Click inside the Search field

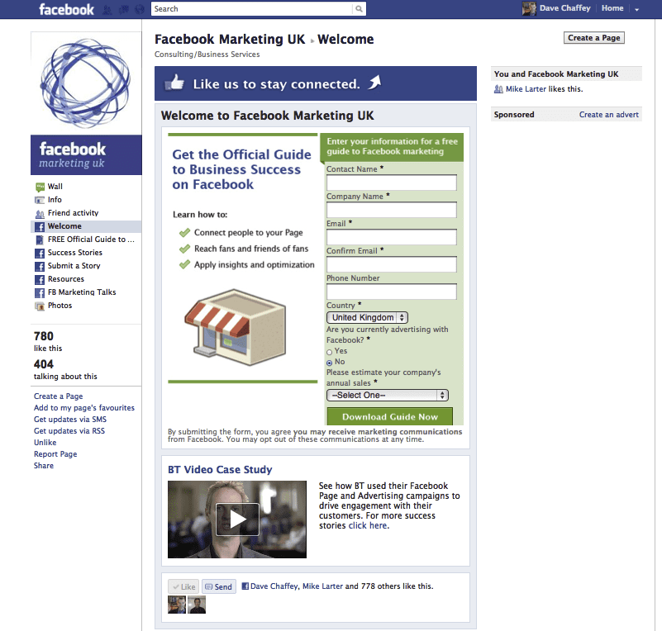[251, 9]
